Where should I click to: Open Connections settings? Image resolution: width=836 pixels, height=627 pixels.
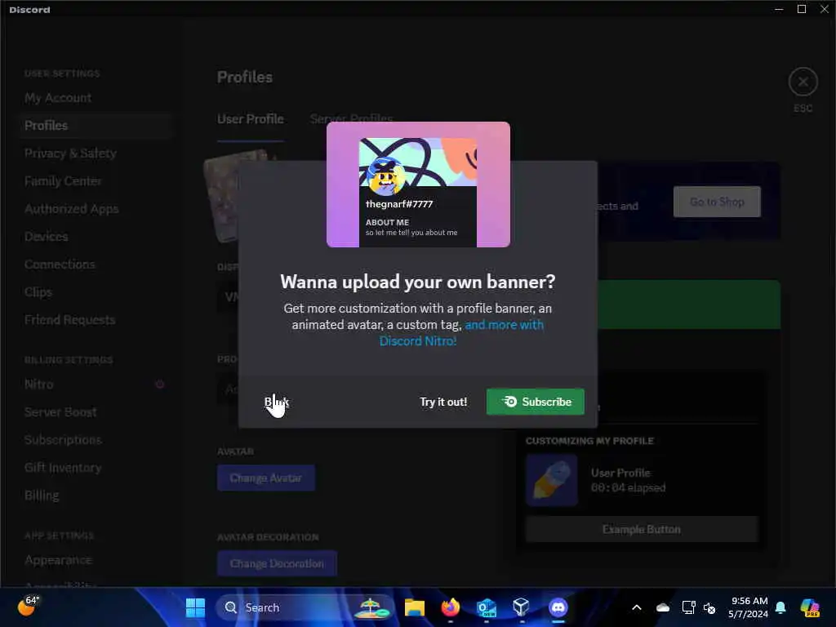(59, 264)
